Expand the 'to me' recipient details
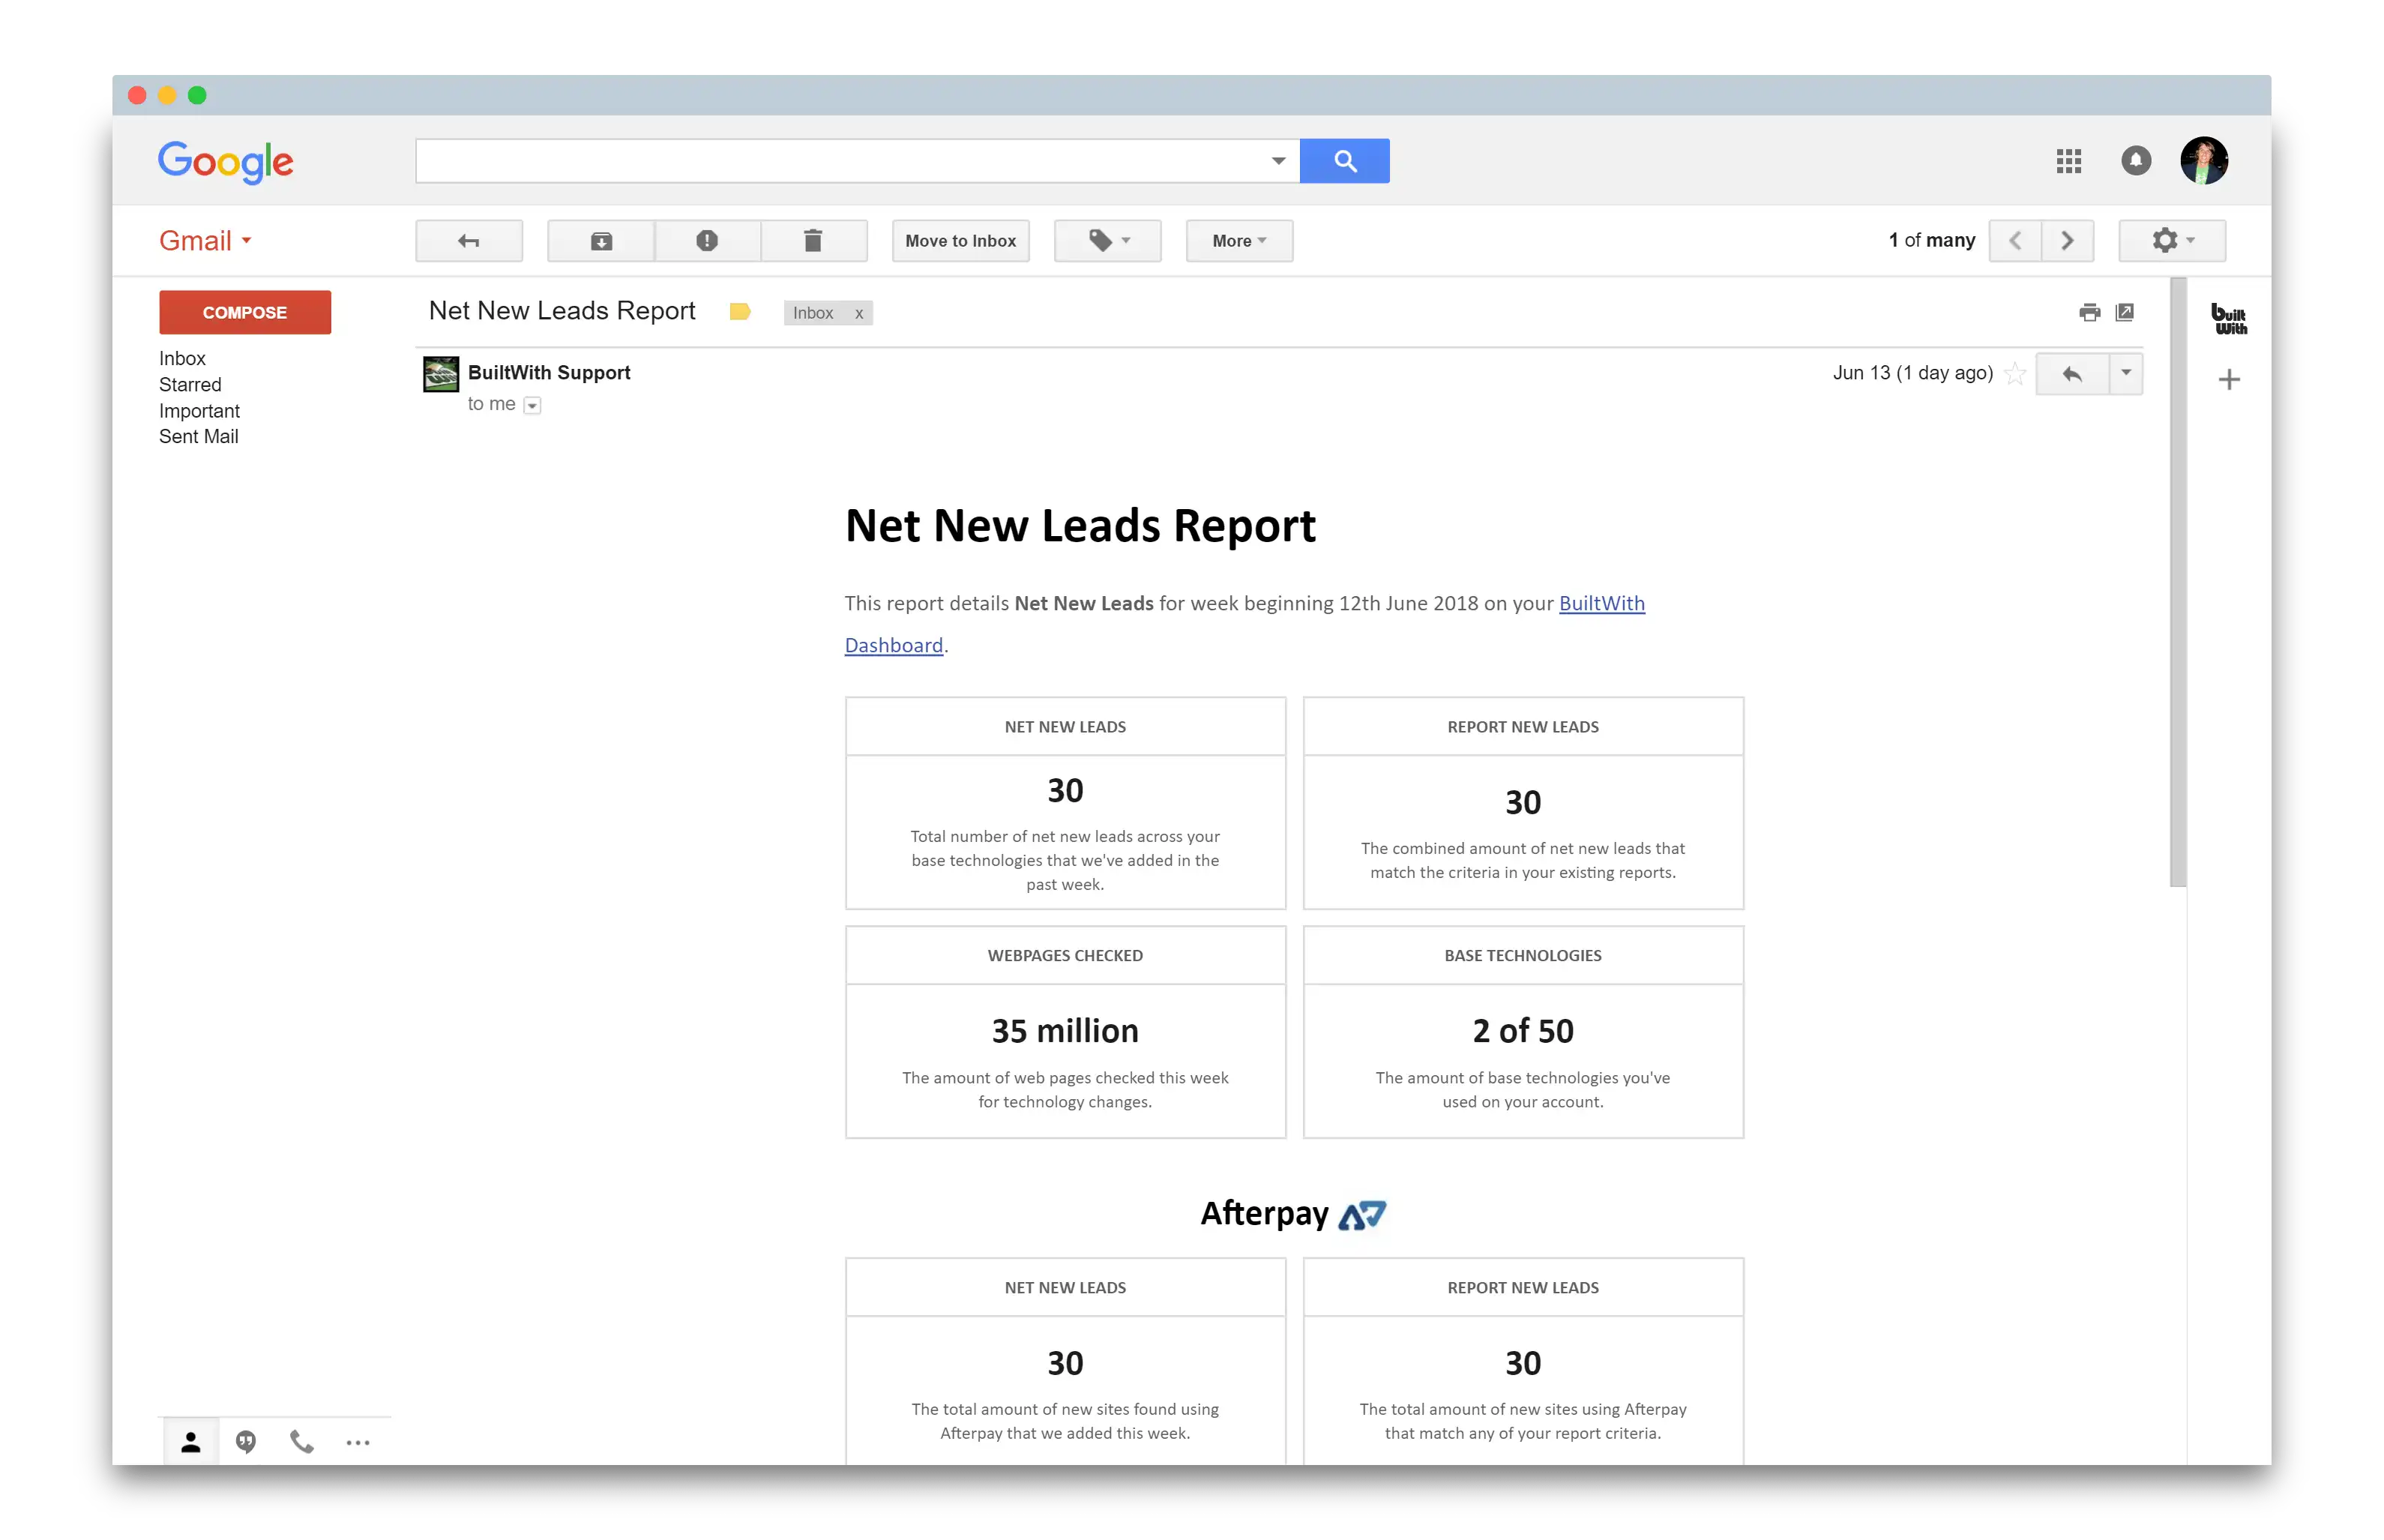 (x=532, y=405)
